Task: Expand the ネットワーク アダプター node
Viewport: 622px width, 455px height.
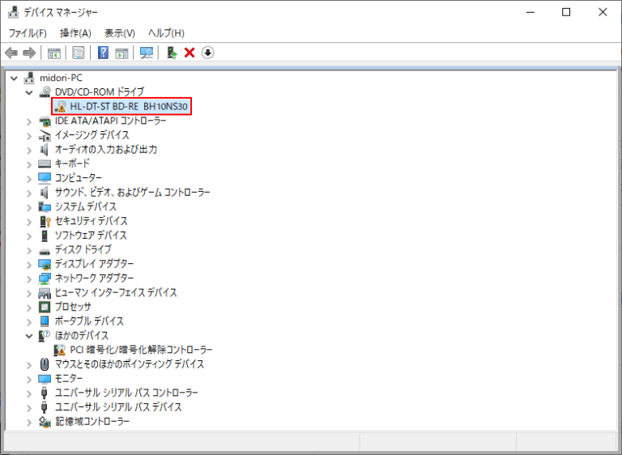Action: [x=29, y=279]
